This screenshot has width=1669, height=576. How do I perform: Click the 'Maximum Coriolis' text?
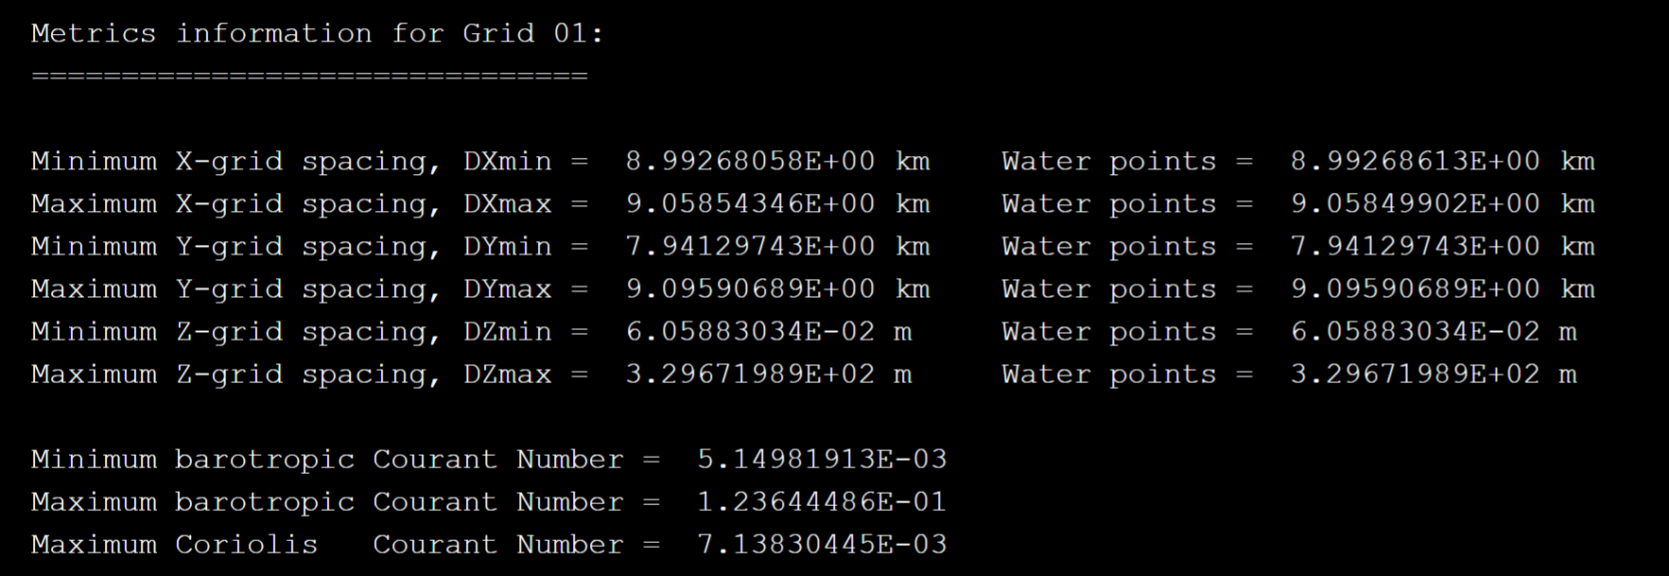coord(174,545)
